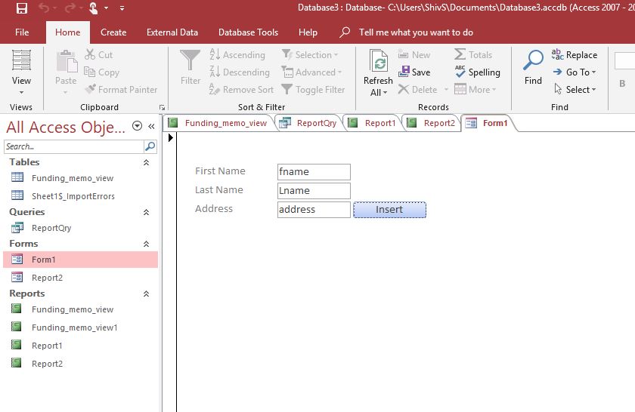Screen dimensions: 635x412
Task: Switch to the External Data tab
Action: click(172, 32)
